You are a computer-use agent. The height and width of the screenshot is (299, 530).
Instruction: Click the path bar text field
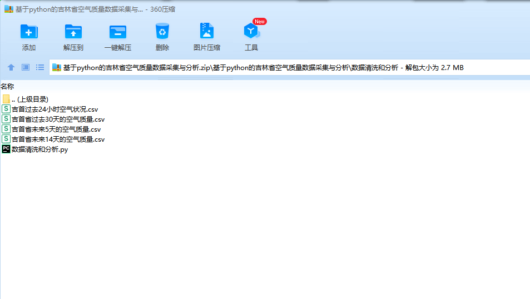click(x=290, y=67)
